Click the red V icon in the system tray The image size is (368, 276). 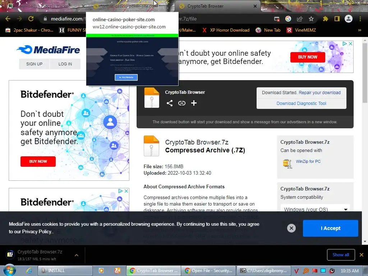pos(296,271)
